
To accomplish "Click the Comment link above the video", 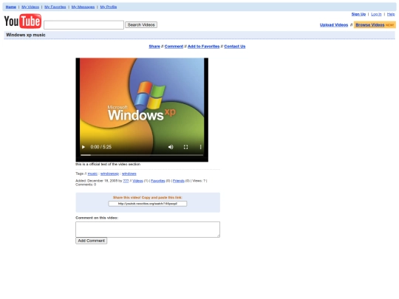I will [x=174, y=47].
